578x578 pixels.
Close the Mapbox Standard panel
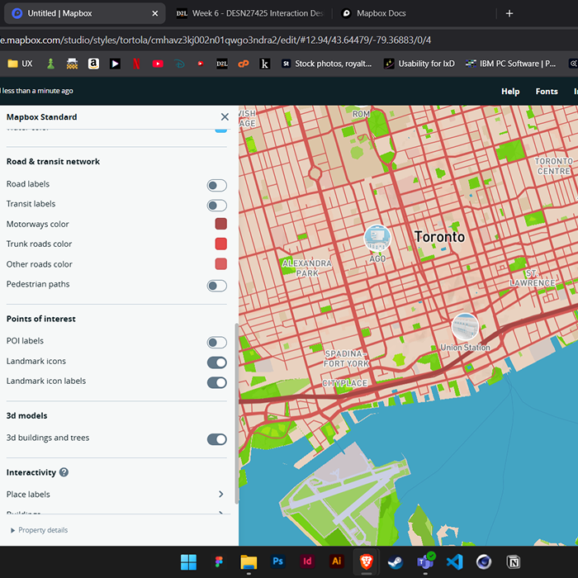tap(225, 117)
